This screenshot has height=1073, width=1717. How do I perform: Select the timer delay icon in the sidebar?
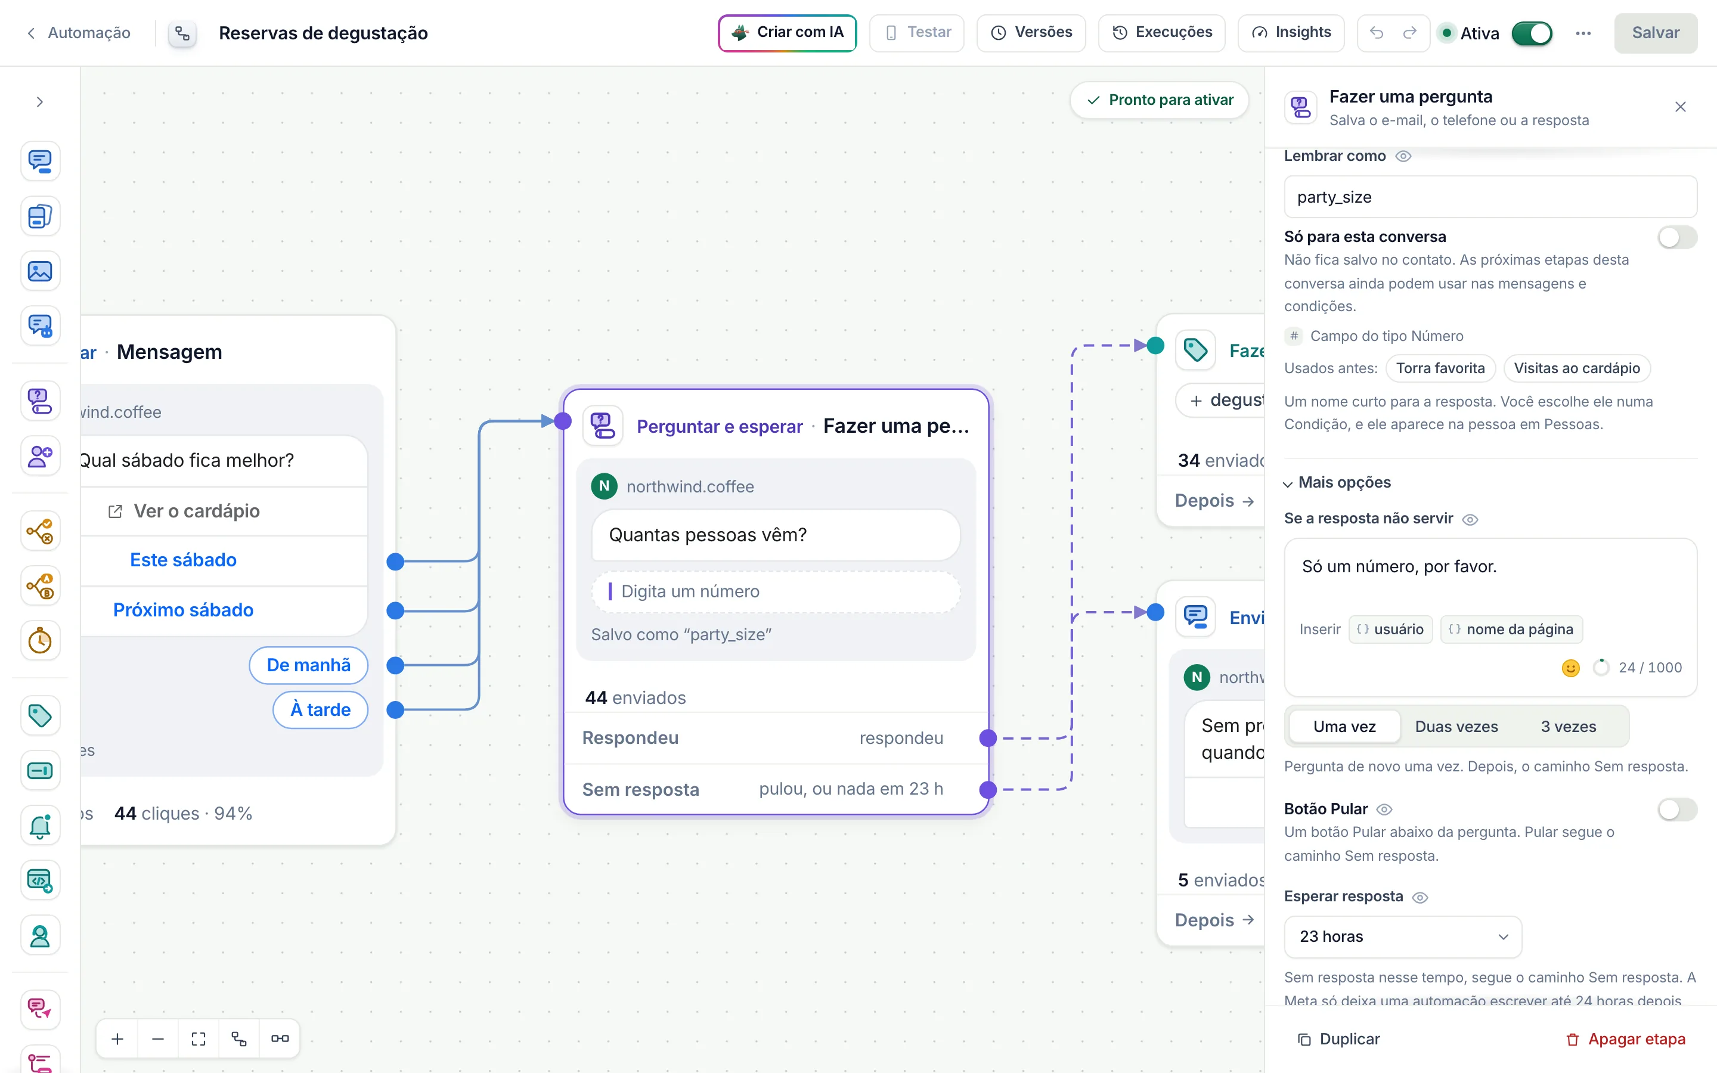tap(40, 641)
